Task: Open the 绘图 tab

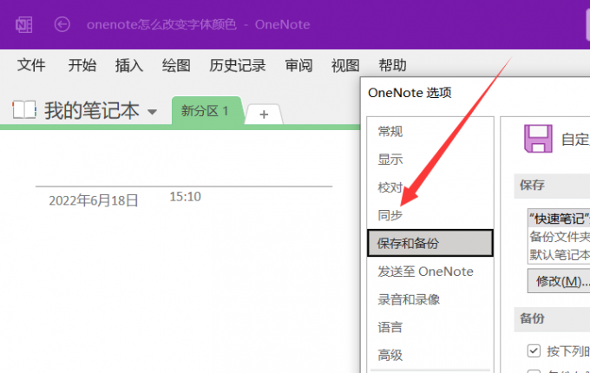Action: click(x=176, y=65)
